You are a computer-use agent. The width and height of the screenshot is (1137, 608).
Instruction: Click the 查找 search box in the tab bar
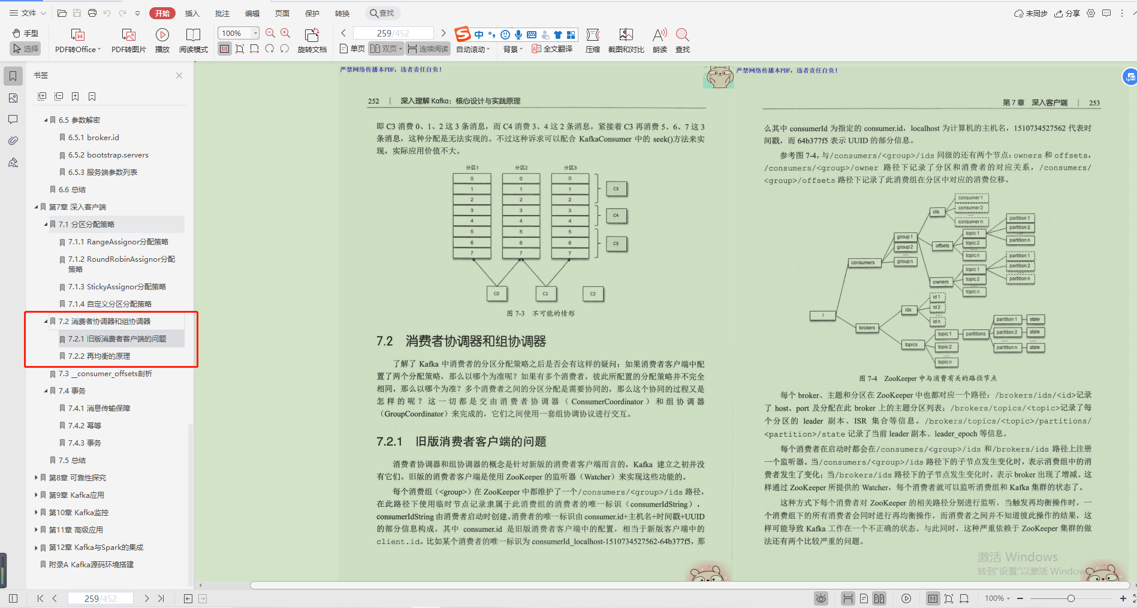(382, 13)
